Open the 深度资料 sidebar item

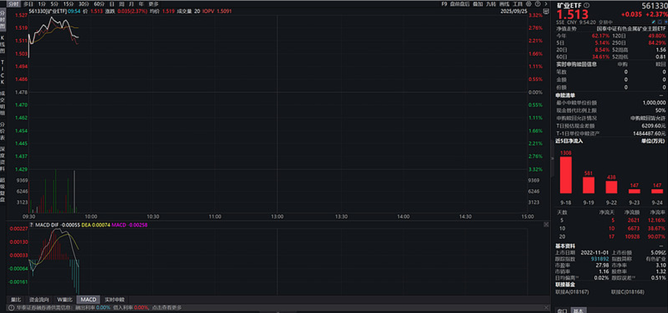[x=3, y=158]
